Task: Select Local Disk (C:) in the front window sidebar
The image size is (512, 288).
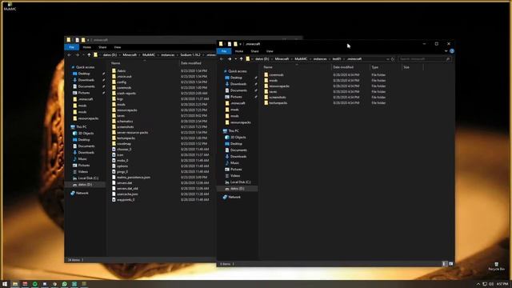Action: click(x=238, y=182)
